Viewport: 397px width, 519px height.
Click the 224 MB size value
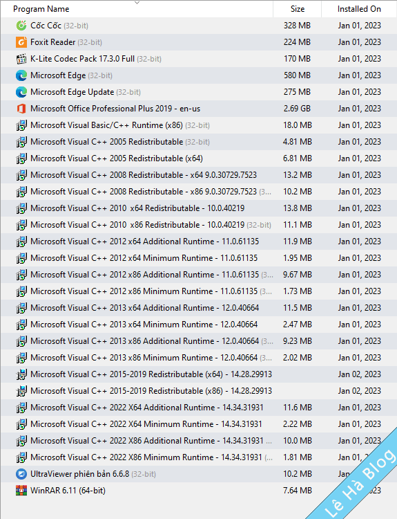pos(297,42)
